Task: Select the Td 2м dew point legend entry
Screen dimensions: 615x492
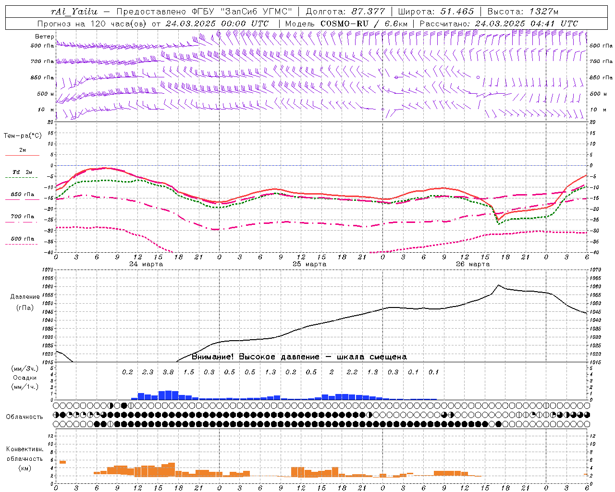Action: point(23,172)
